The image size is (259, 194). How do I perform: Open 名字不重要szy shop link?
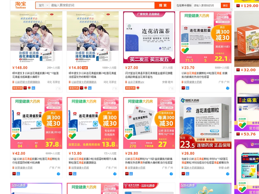point(136,82)
